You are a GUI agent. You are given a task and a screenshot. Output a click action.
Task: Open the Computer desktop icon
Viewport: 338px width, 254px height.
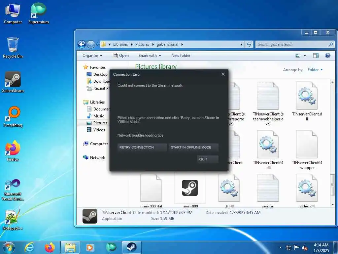pos(13,14)
